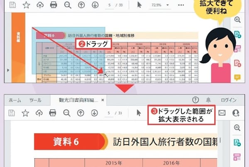Bookmark with the star icon in the lower toolbar

(26, 113)
